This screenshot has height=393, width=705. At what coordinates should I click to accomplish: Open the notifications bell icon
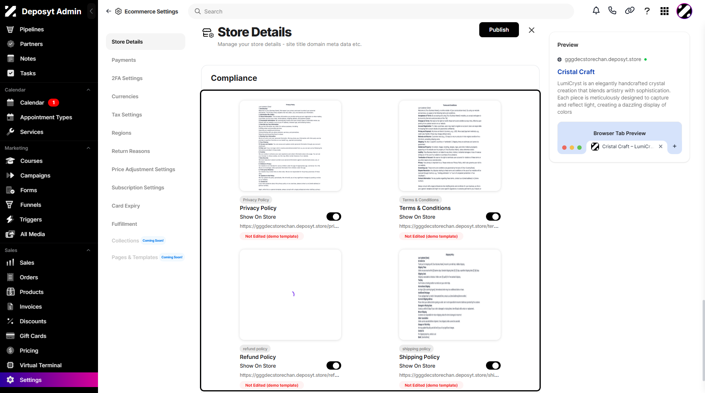pos(596,11)
